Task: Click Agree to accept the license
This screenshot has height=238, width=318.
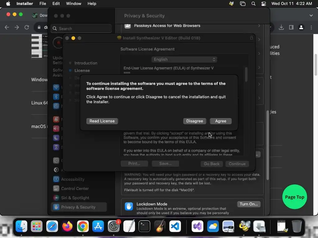Action: click(221, 121)
